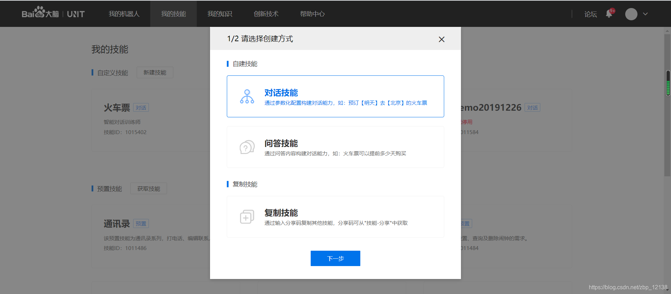The width and height of the screenshot is (671, 294).
Task: Click the Baidu UNIT logo
Action: pos(53,13)
